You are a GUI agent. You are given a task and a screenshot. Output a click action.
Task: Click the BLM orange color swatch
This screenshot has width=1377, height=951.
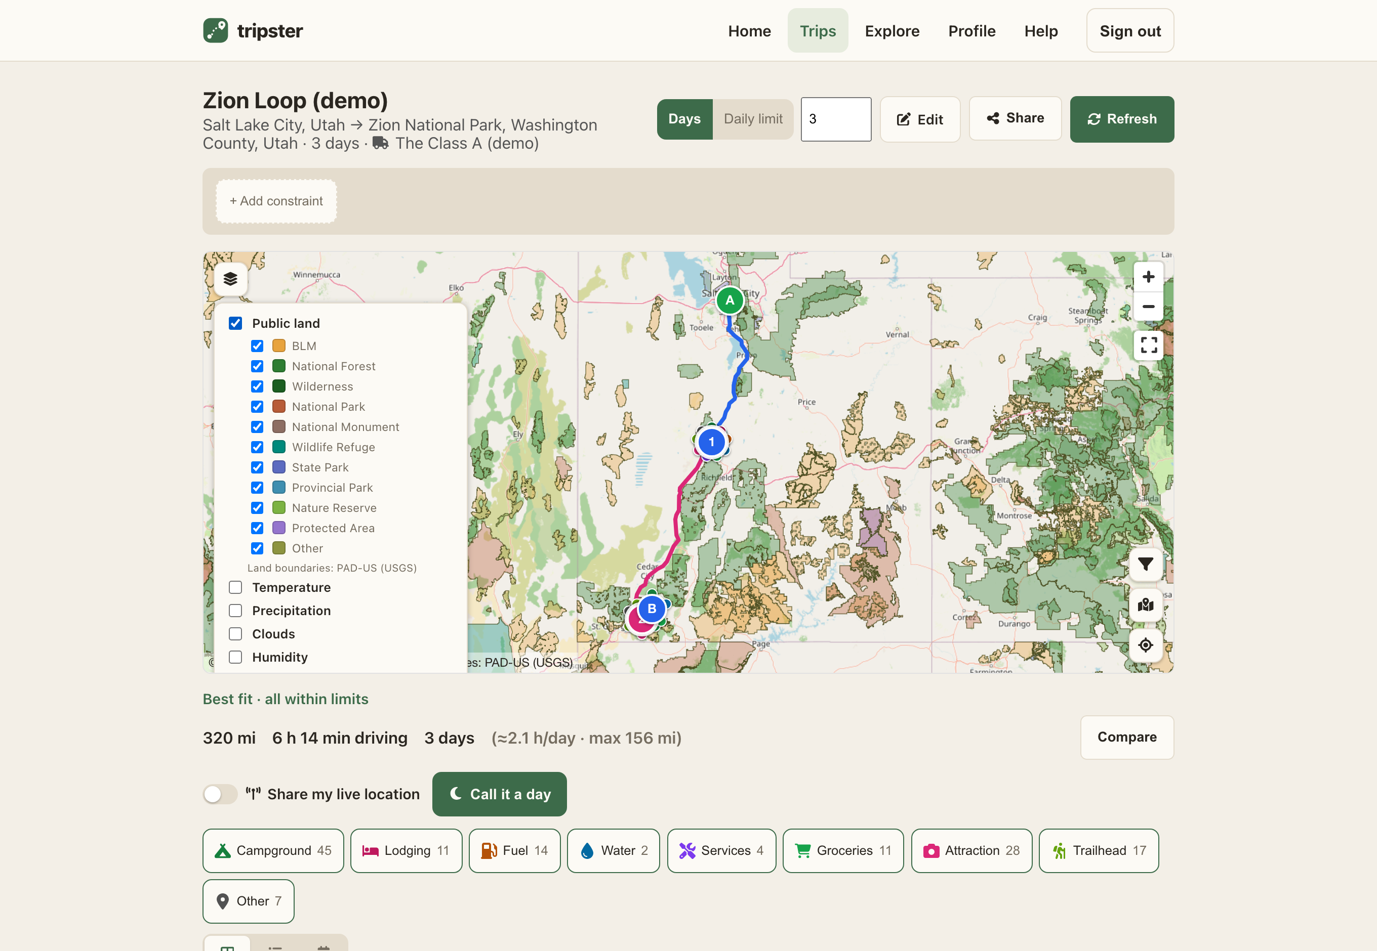pyautogui.click(x=278, y=346)
